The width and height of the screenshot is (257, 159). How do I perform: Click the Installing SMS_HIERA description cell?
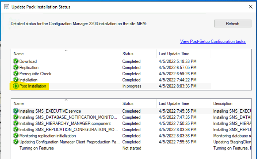tap(232, 124)
